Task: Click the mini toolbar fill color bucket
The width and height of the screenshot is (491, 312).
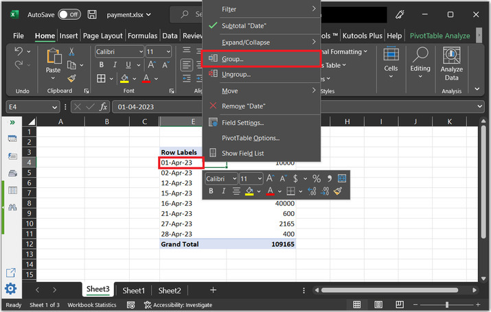Action: (x=249, y=191)
